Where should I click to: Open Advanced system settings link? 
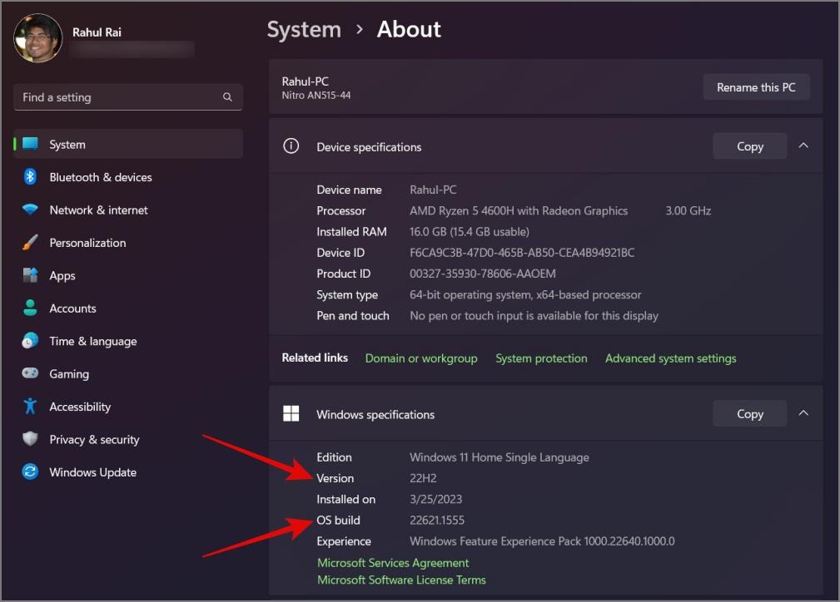pos(671,358)
